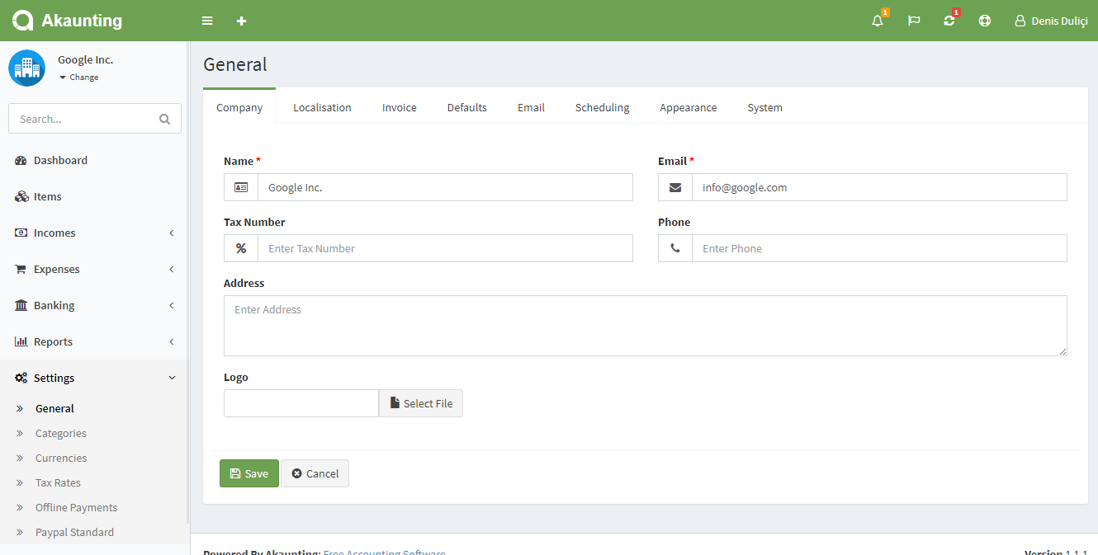The height and width of the screenshot is (555, 1098).
Task: Expand the Expenses menu chevron
Action: [x=172, y=269]
